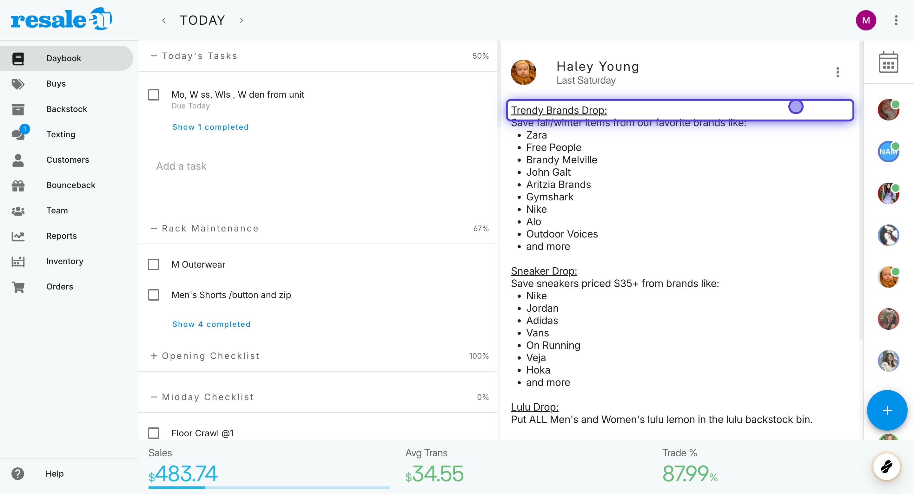Click the Today's Tasks 50% indicator

pos(480,56)
